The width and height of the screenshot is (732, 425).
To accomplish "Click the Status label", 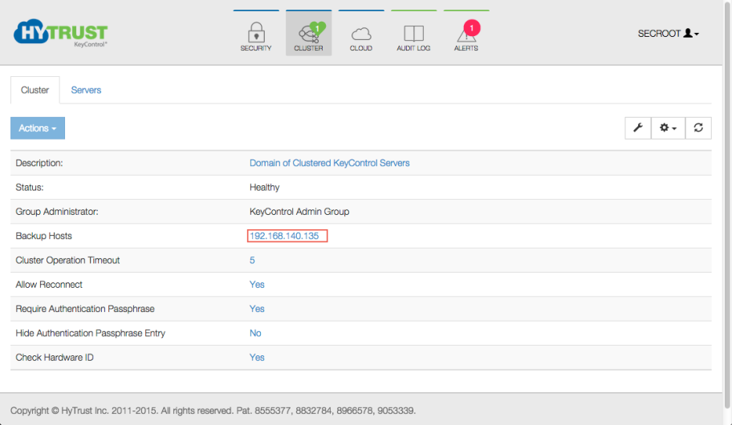I will (30, 187).
